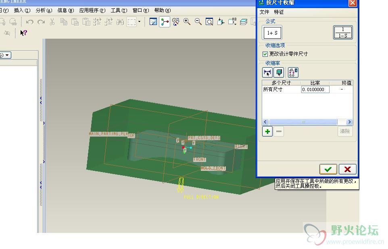
Task: Click the green checkmark apply button
Action: click(x=328, y=169)
